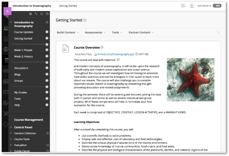The height and width of the screenshot is (156, 229).
Task: Click the add menu item plus icon
Action: 30,14
